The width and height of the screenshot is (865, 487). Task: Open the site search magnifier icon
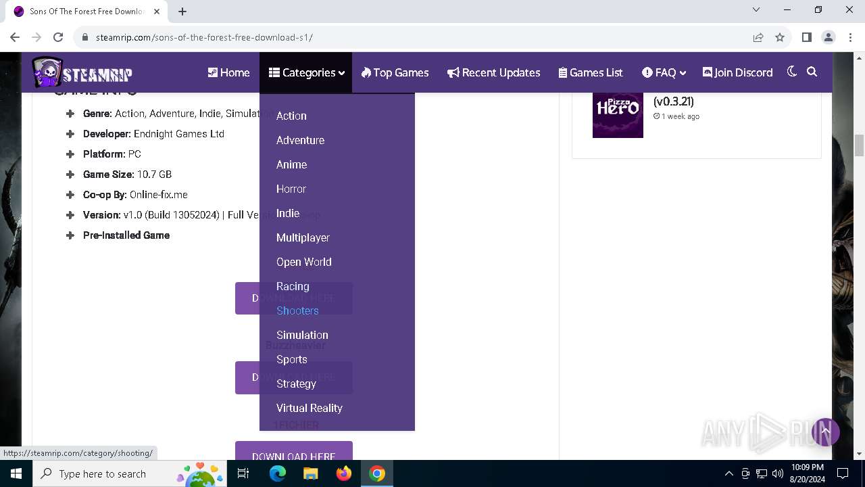(812, 72)
